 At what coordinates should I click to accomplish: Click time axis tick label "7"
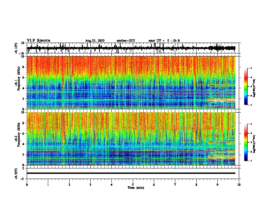tap(175, 185)
